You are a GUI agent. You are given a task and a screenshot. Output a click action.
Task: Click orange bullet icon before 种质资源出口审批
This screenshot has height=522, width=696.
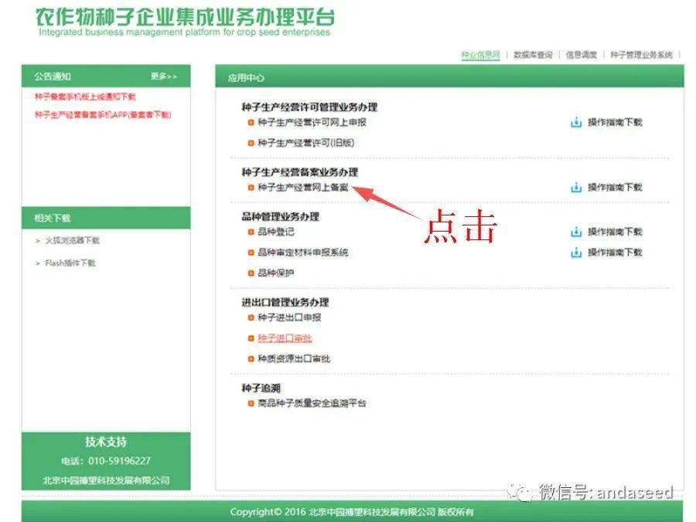251,359
